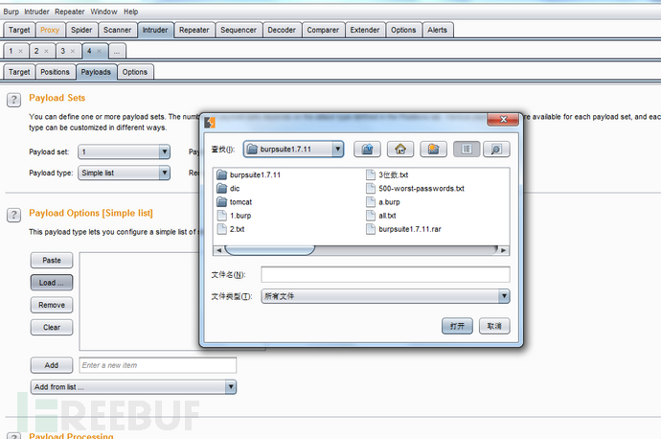Open new Intruder tab with ellipsis
Image resolution: width=661 pixels, height=439 pixels.
(117, 51)
